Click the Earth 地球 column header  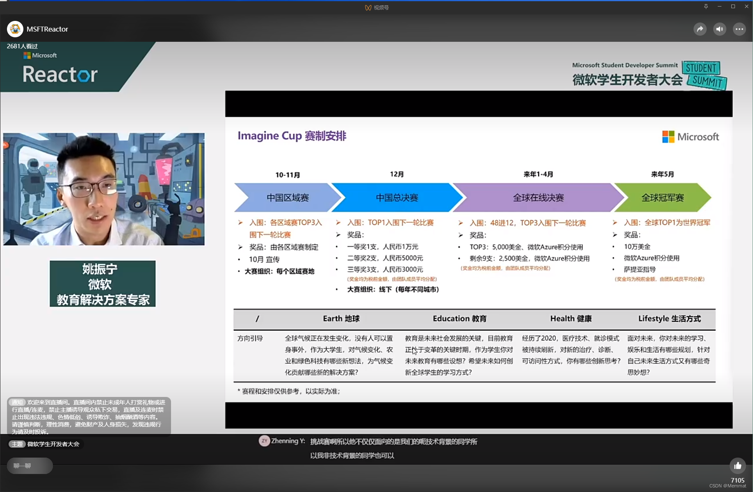point(341,319)
